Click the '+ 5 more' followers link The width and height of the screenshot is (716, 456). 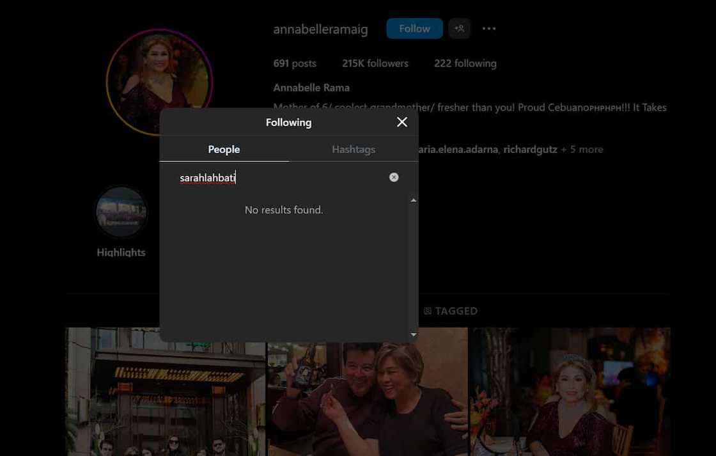point(582,149)
